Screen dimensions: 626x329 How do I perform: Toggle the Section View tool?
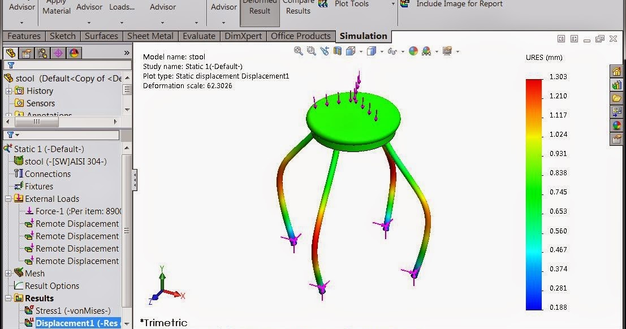tap(338, 50)
